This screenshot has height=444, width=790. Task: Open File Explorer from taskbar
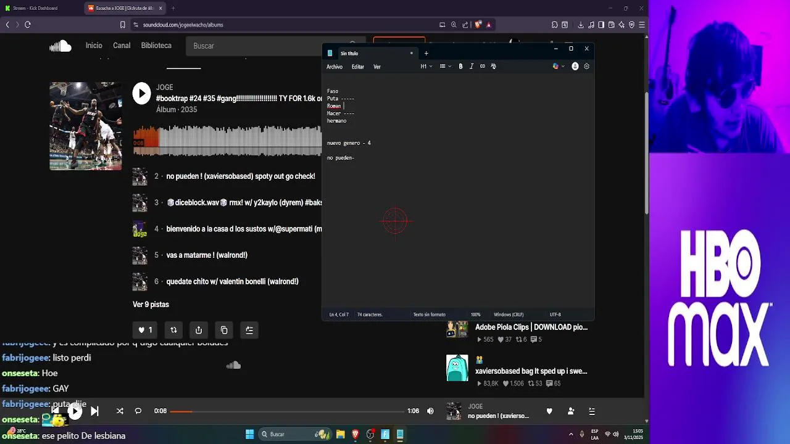tap(340, 434)
